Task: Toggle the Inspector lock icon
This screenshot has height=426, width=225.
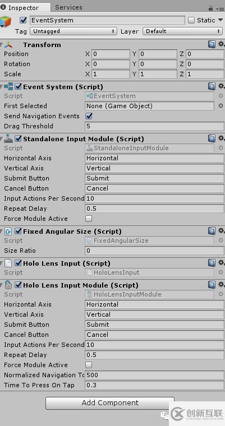Action: coord(210,8)
